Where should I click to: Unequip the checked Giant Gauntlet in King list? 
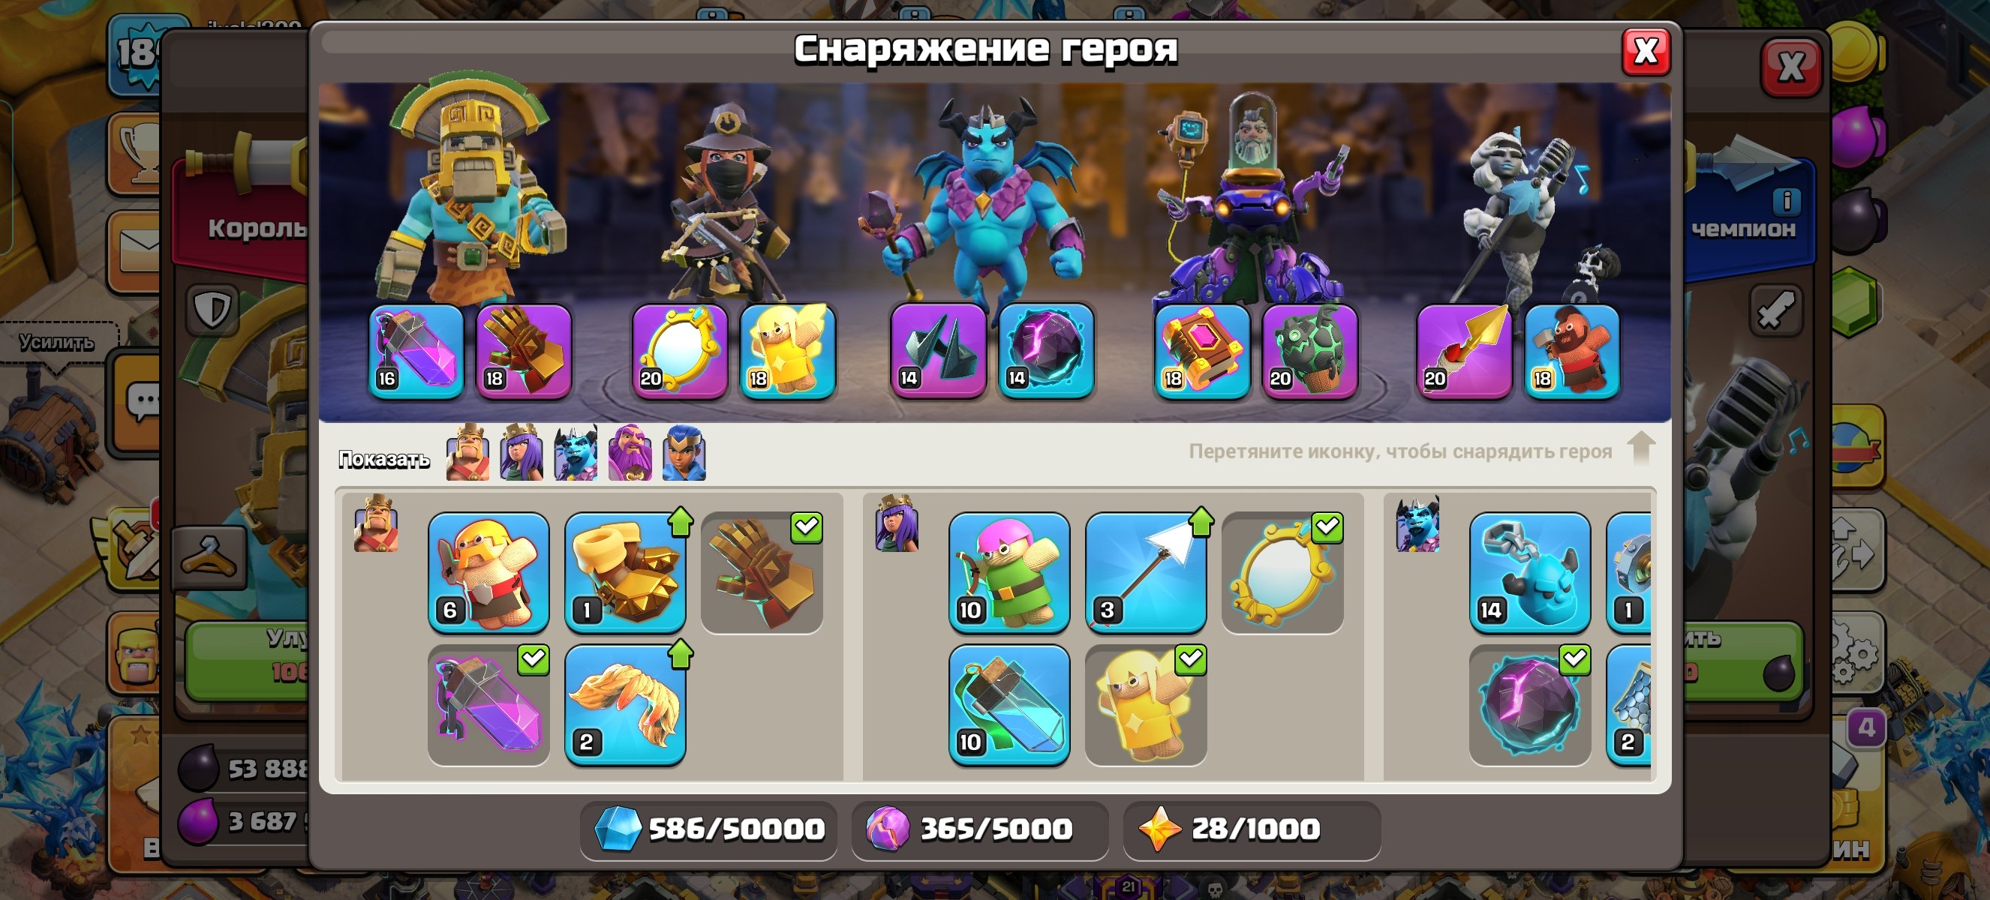[x=762, y=572]
